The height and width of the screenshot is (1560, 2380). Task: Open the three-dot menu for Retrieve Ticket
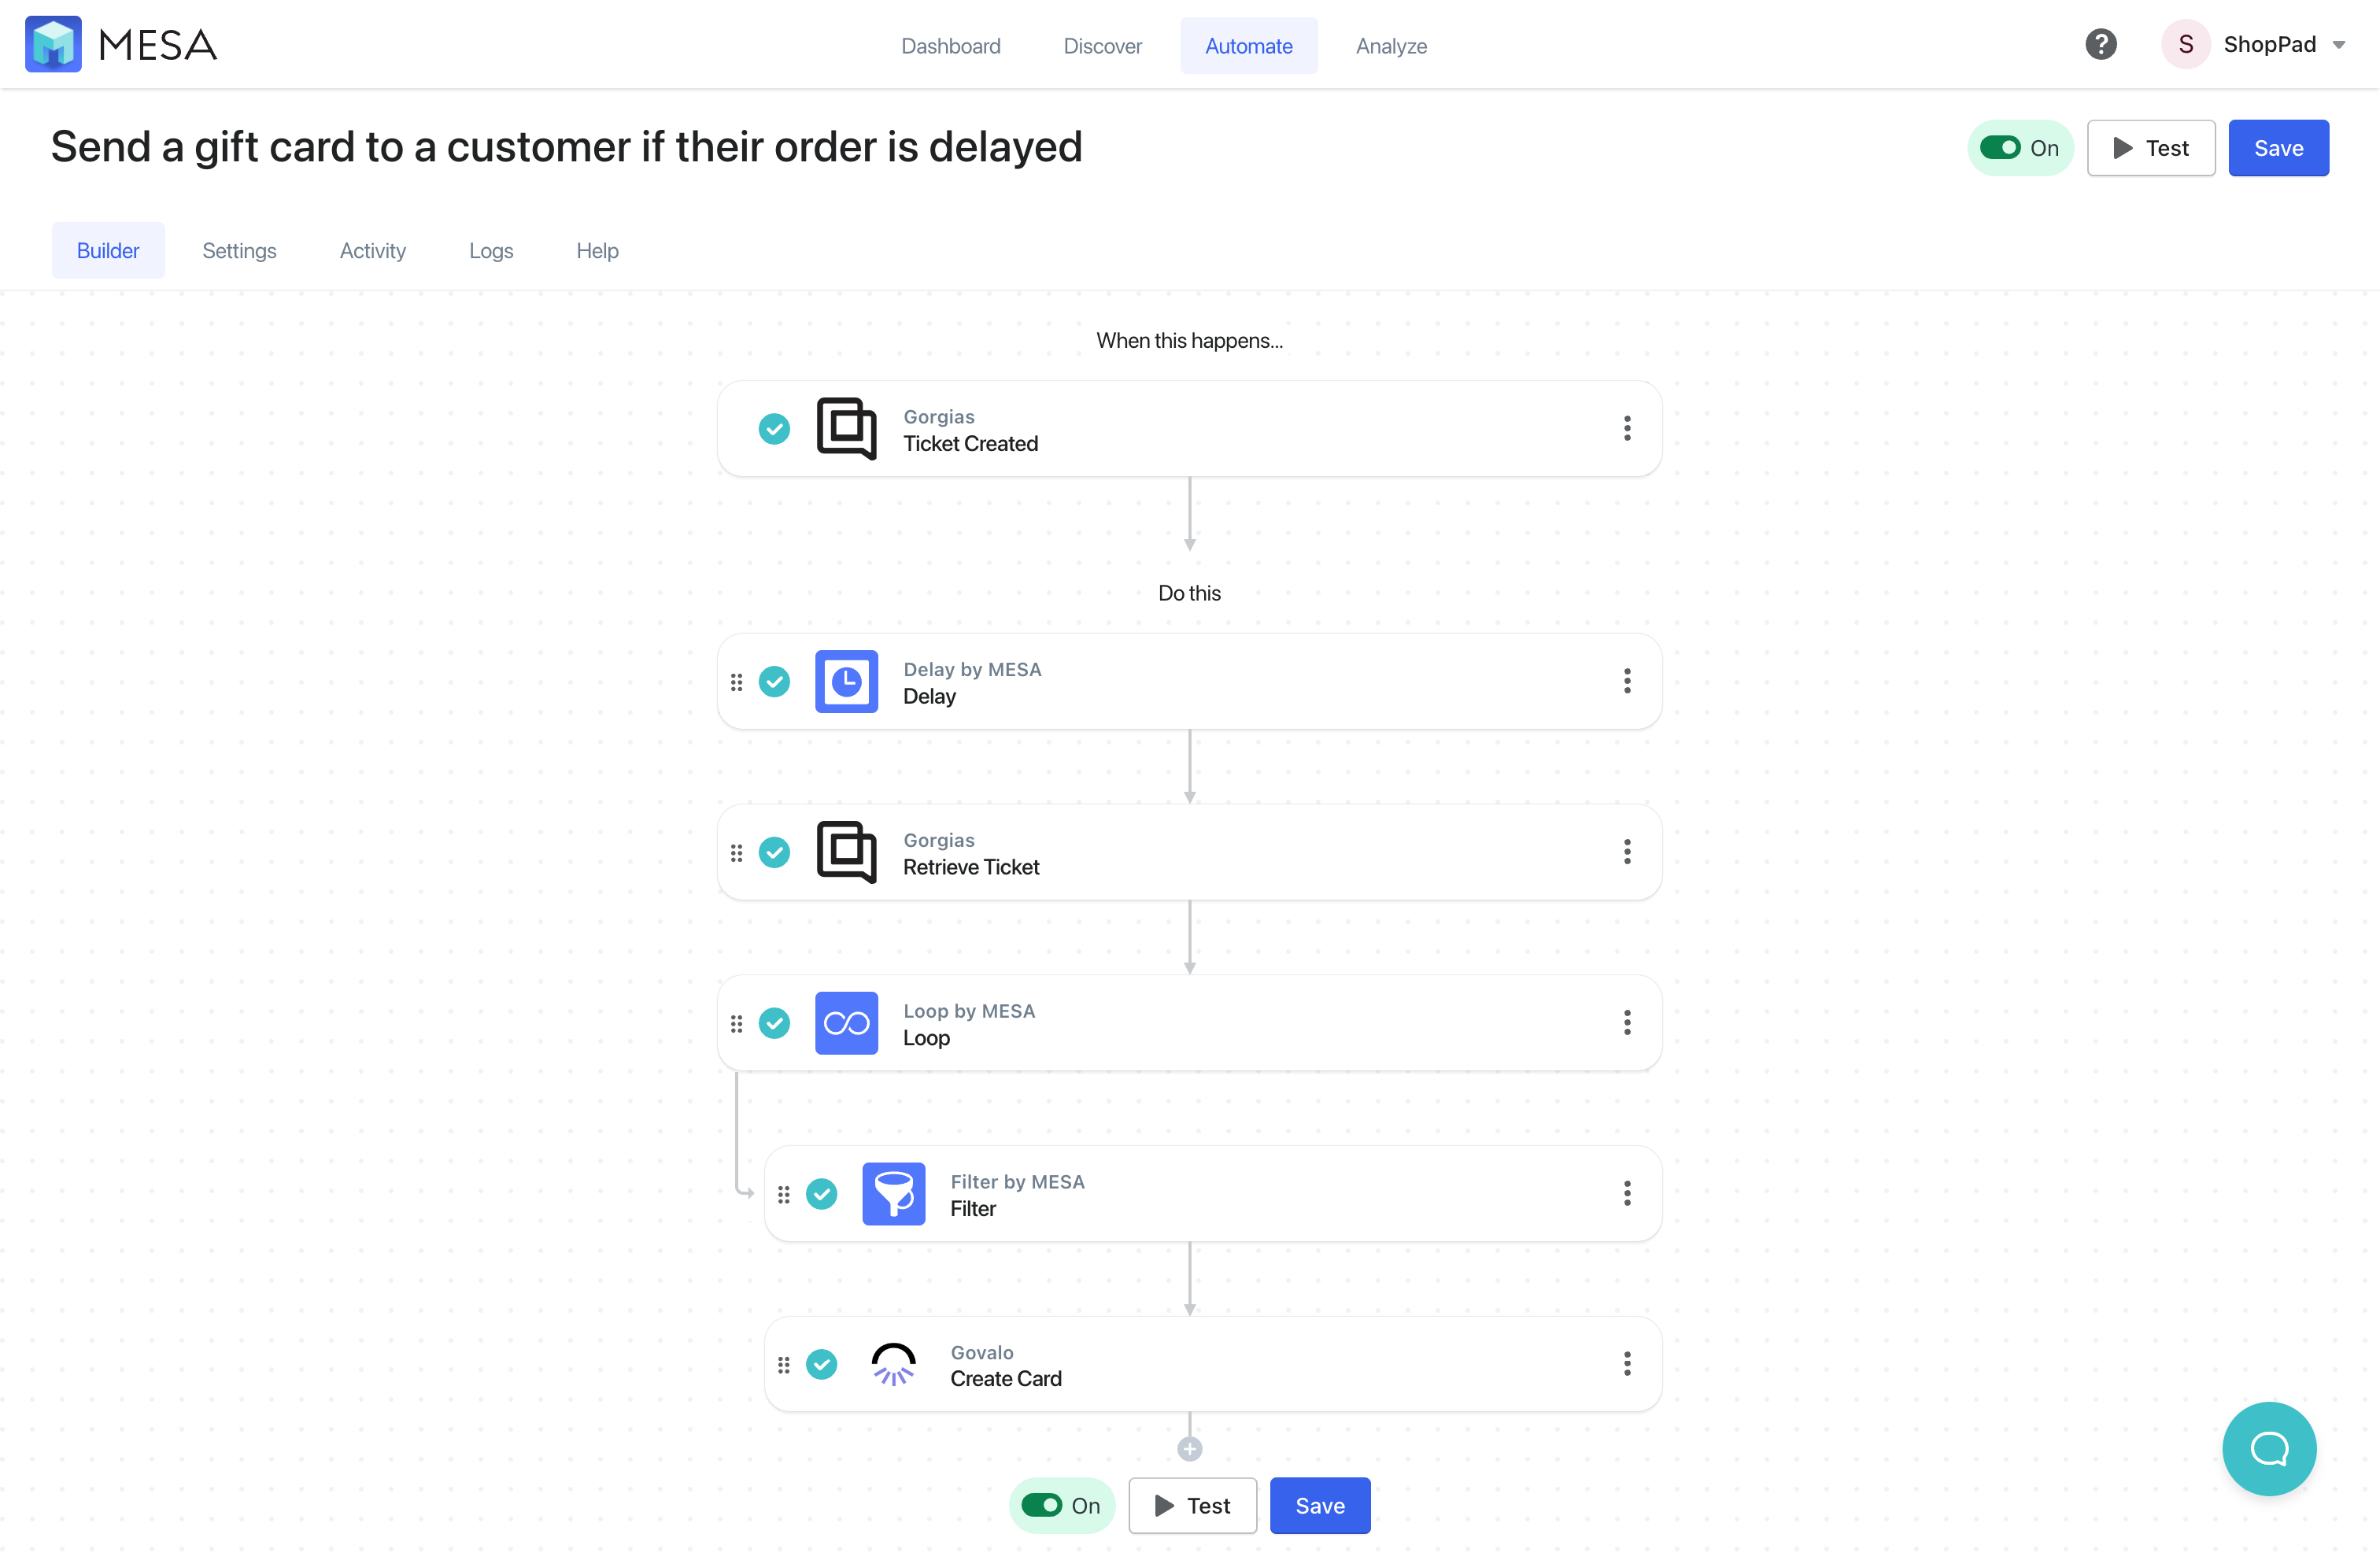pyautogui.click(x=1627, y=852)
